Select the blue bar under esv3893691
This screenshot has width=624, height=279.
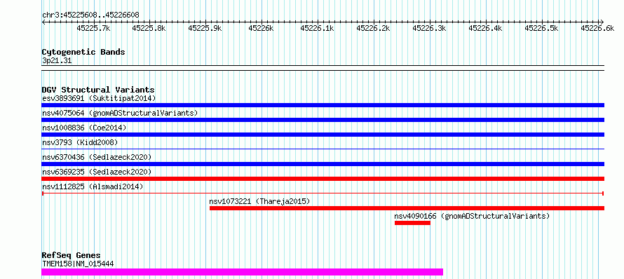(x=323, y=105)
